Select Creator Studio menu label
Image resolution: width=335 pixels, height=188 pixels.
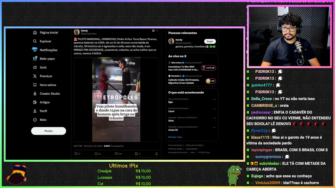pos(50,94)
